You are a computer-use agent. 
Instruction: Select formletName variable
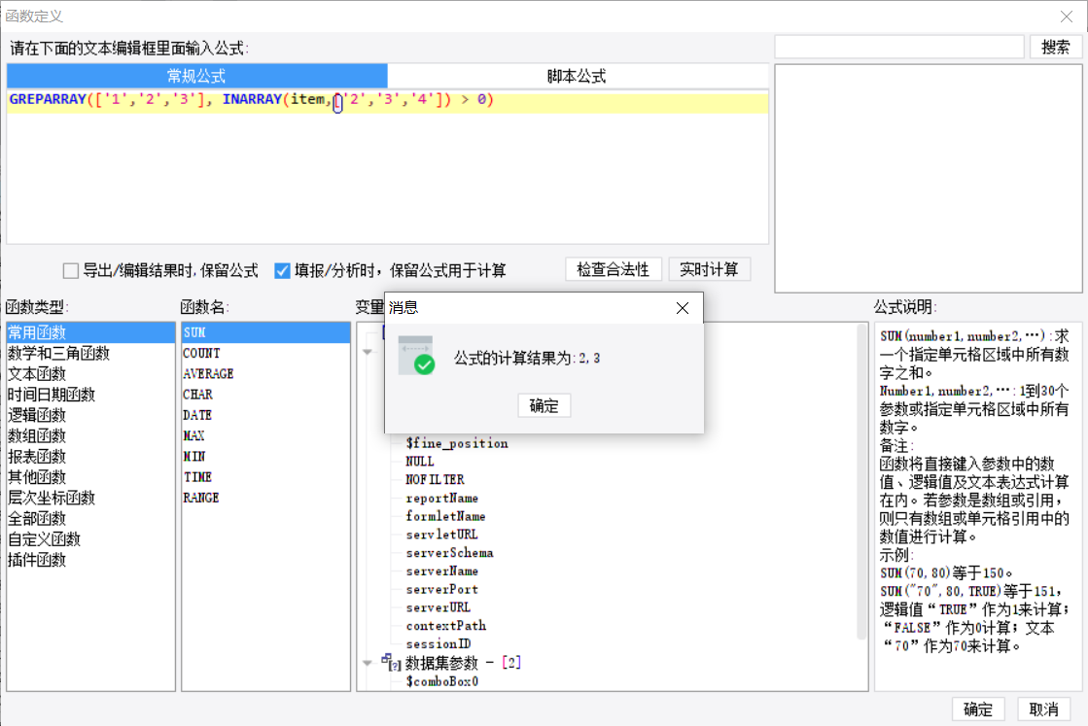pos(445,517)
